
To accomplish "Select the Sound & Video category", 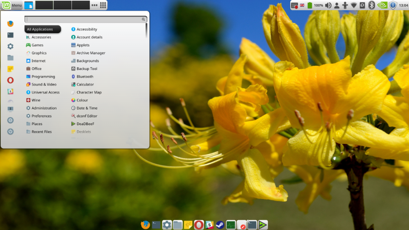I will point(44,85).
